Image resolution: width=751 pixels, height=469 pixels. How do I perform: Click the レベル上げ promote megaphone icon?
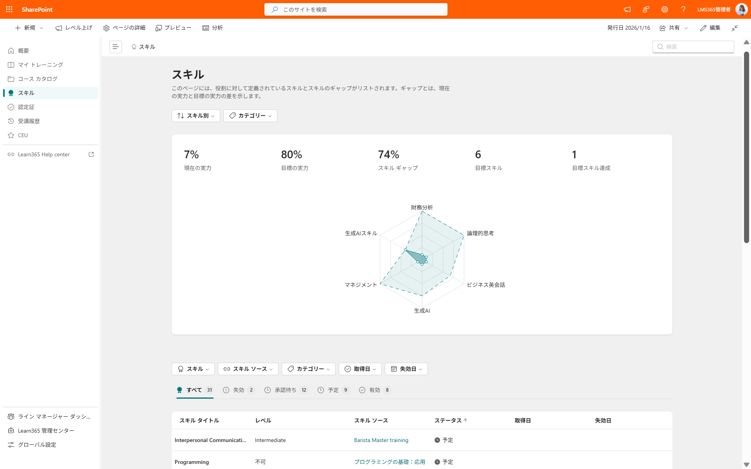point(59,28)
